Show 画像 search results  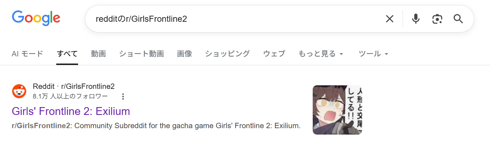coord(184,54)
